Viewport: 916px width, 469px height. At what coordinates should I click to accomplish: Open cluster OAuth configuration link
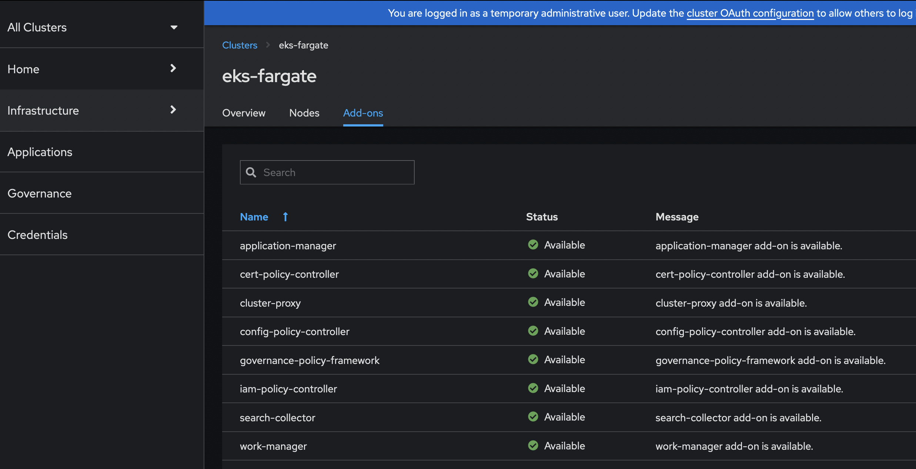coord(750,13)
